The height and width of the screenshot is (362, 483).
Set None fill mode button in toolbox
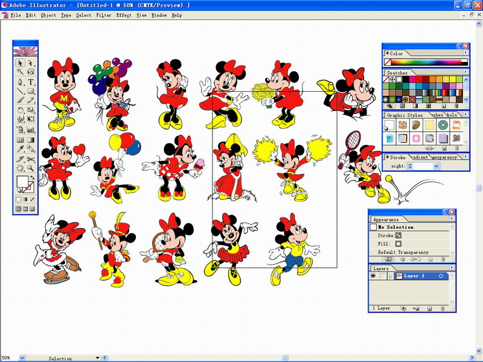pos(32,200)
